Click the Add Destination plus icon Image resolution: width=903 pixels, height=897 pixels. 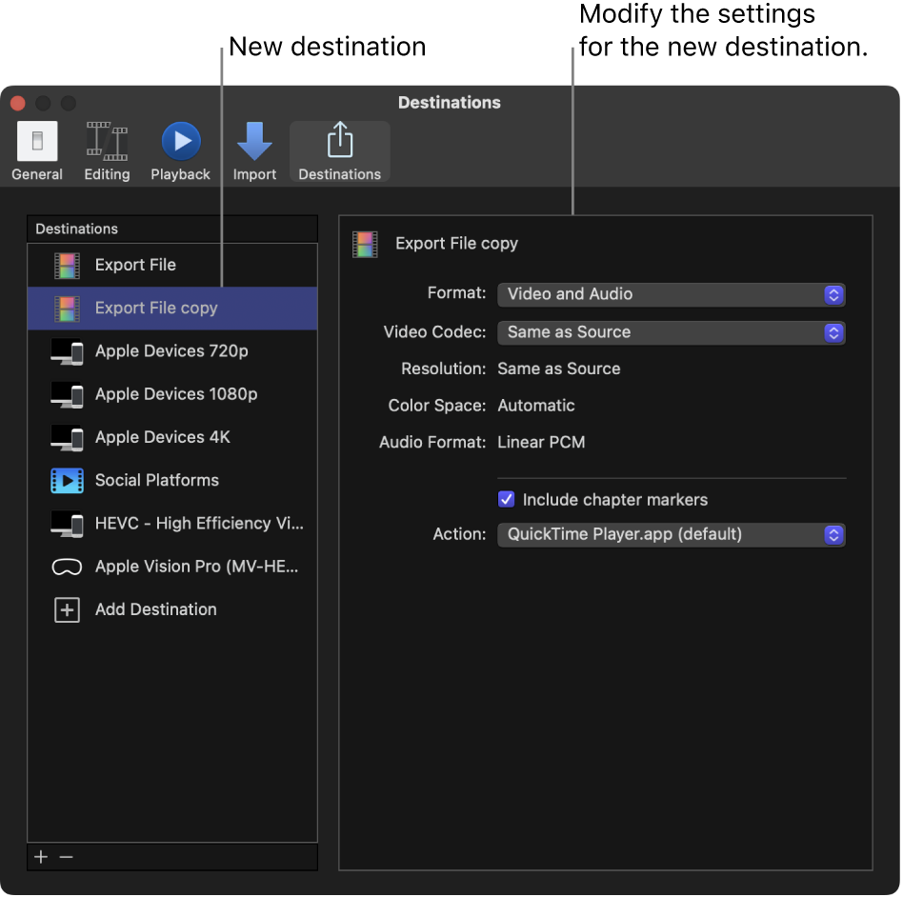(x=67, y=609)
